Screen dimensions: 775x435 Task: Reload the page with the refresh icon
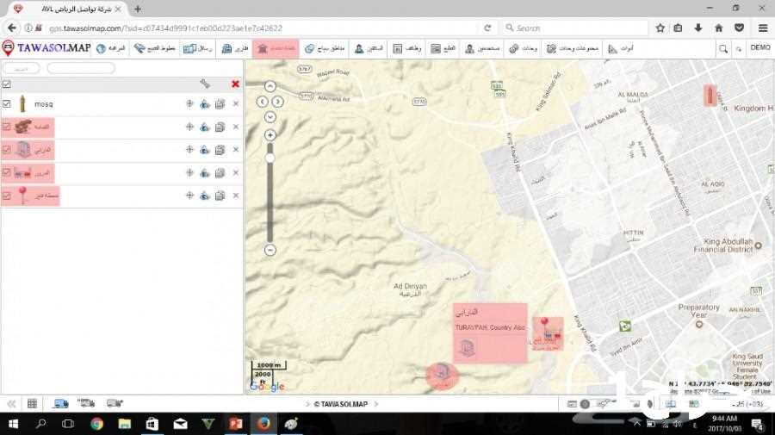point(487,28)
